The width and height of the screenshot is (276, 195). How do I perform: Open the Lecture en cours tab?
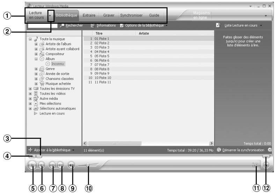[x=36, y=15]
